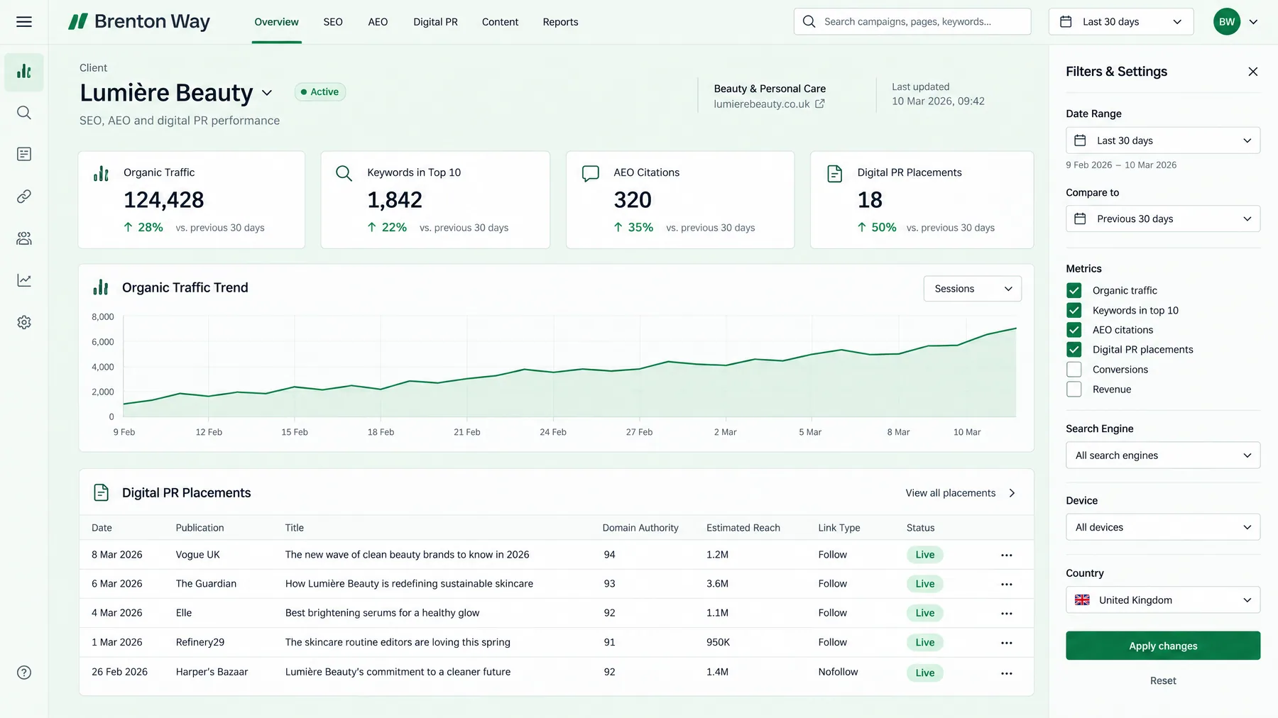Open the search icon in the sidebar
Image resolution: width=1278 pixels, height=718 pixels.
click(x=24, y=113)
